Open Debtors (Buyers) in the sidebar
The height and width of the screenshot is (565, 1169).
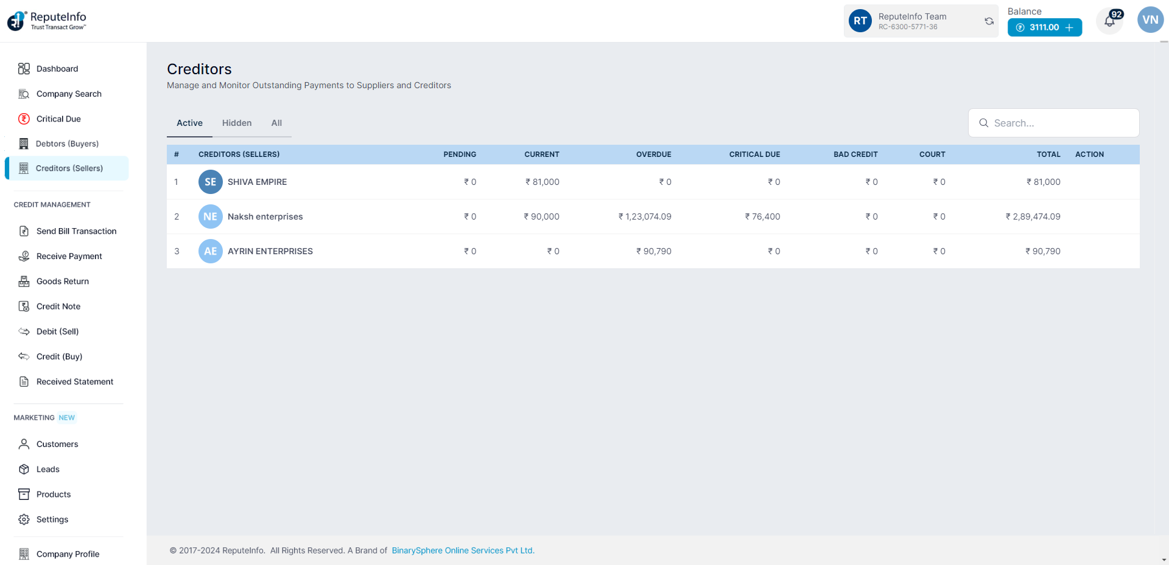tap(67, 144)
